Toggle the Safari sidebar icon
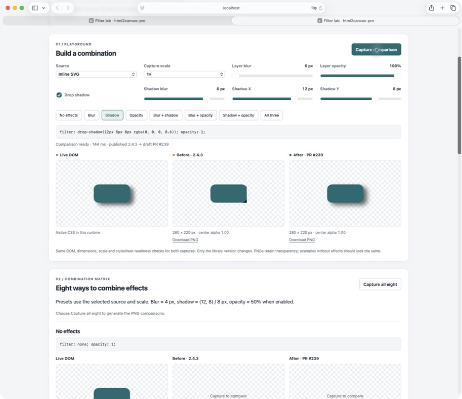Image resolution: width=462 pixels, height=399 pixels. coord(35,8)
